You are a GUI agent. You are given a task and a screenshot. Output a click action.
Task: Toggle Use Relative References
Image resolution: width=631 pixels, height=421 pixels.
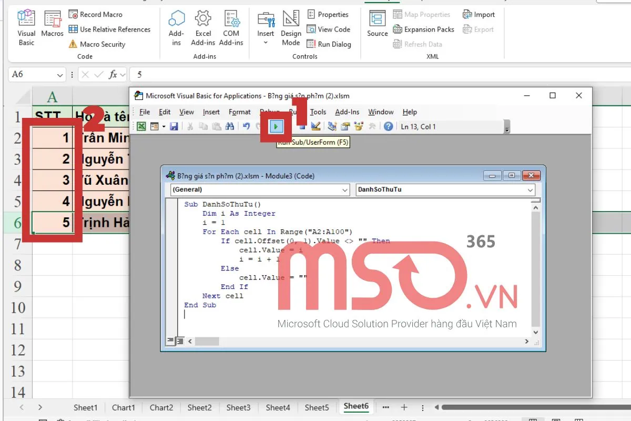point(110,29)
